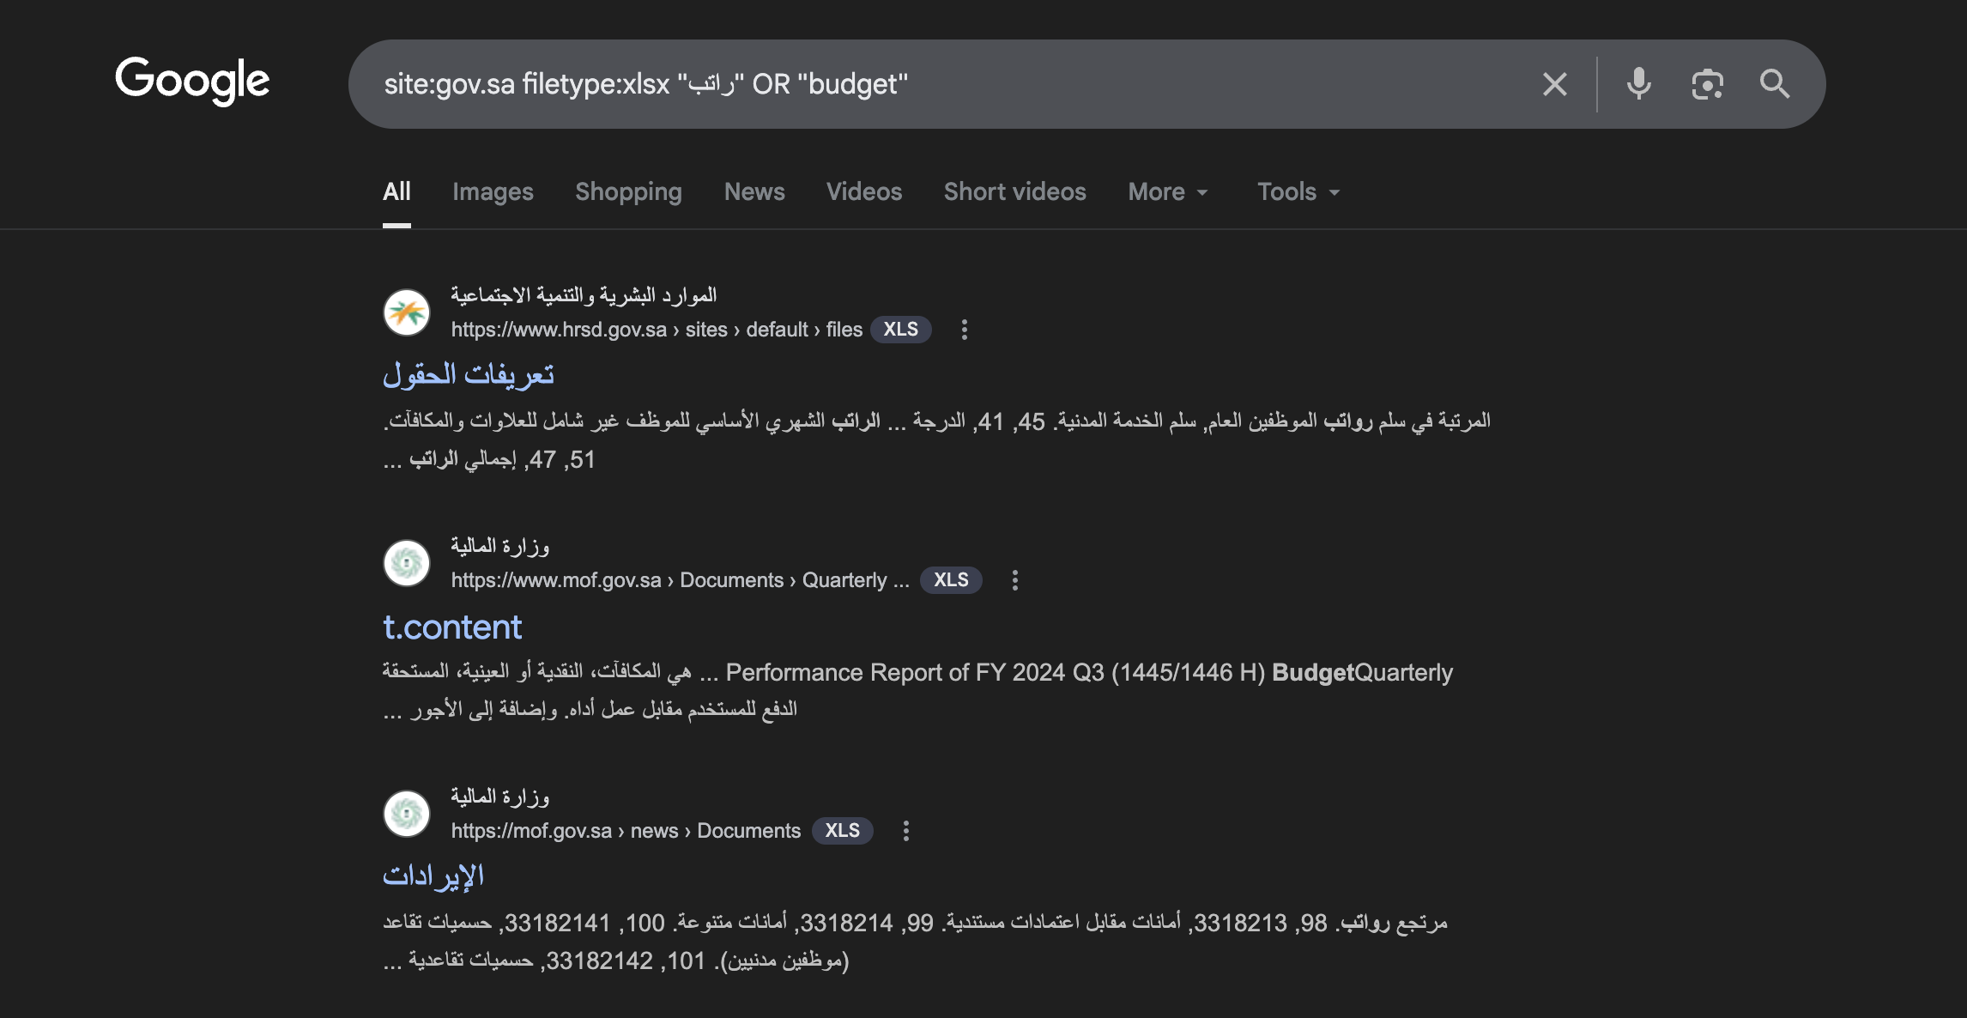Open three-dot menu for Quarterly mof.gov.sa result
1967x1018 pixels.
tap(1014, 580)
